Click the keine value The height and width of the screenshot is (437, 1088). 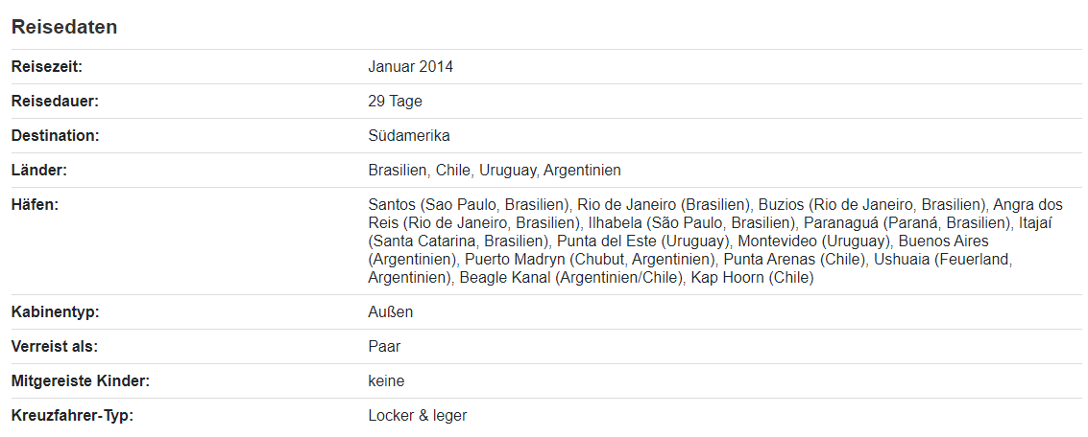(386, 381)
